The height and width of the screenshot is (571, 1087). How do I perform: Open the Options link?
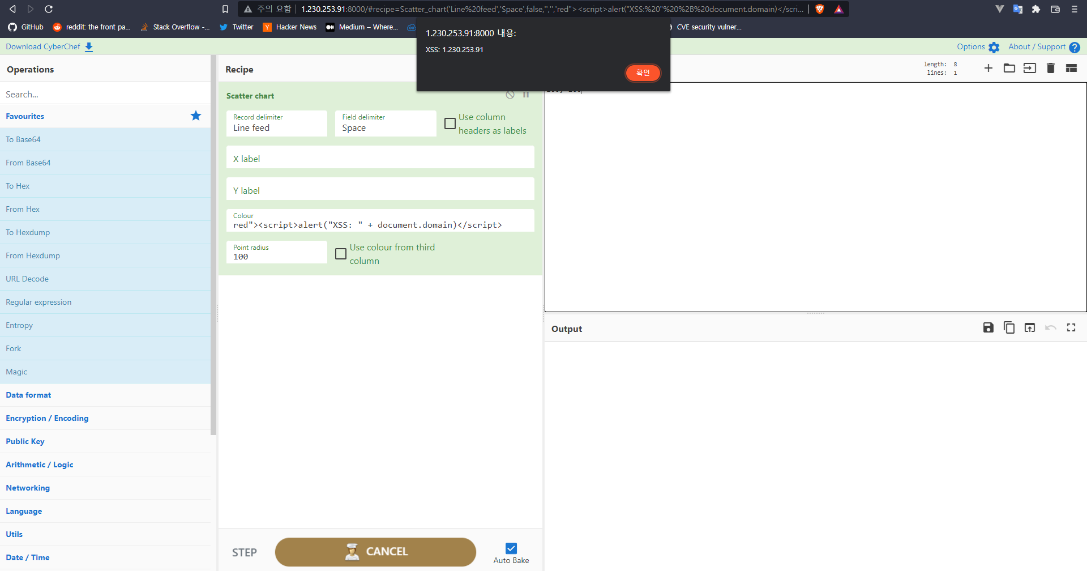click(971, 46)
